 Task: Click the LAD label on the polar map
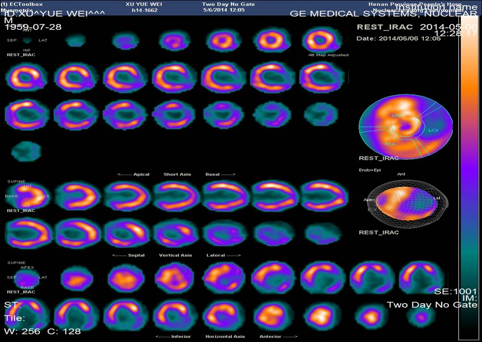point(397,115)
